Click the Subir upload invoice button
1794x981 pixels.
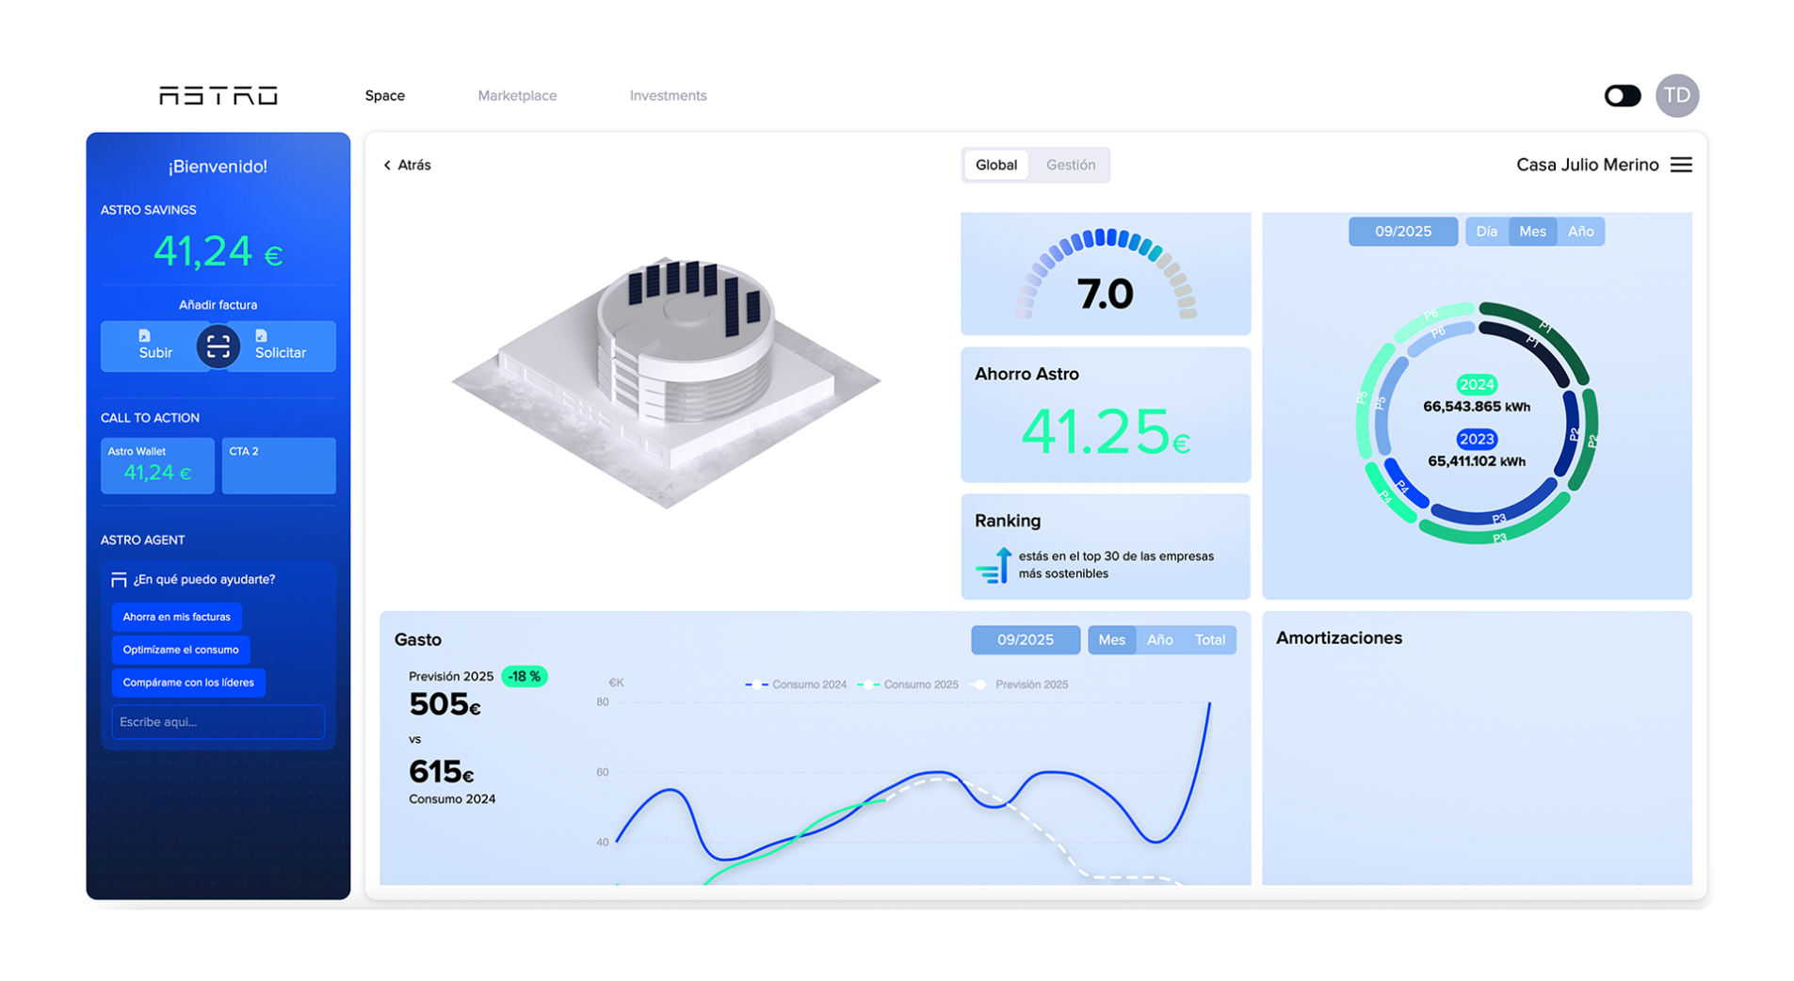tap(155, 346)
